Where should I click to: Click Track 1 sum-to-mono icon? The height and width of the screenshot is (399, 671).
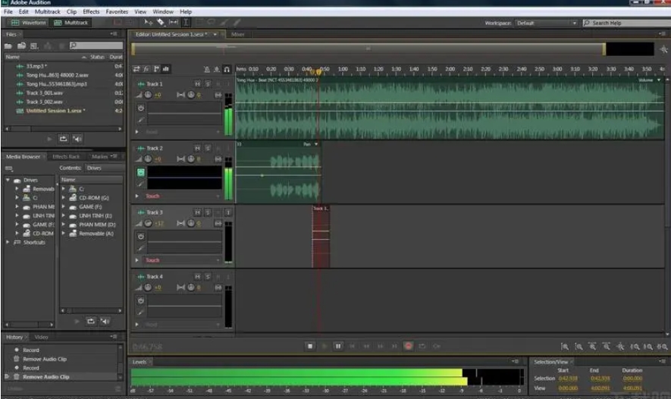(x=218, y=95)
